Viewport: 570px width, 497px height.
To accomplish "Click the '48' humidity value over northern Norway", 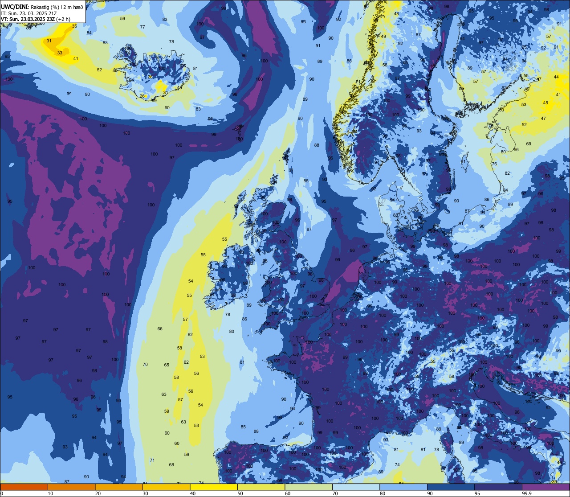I will (396, 14).
